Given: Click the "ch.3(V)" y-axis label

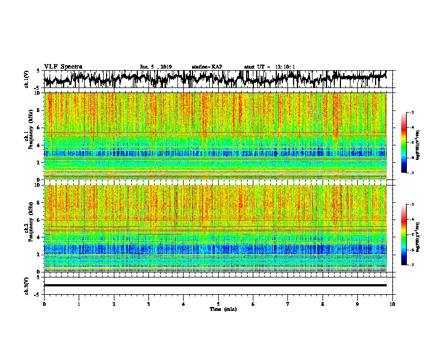Looking at the screenshot, I should tap(27, 286).
